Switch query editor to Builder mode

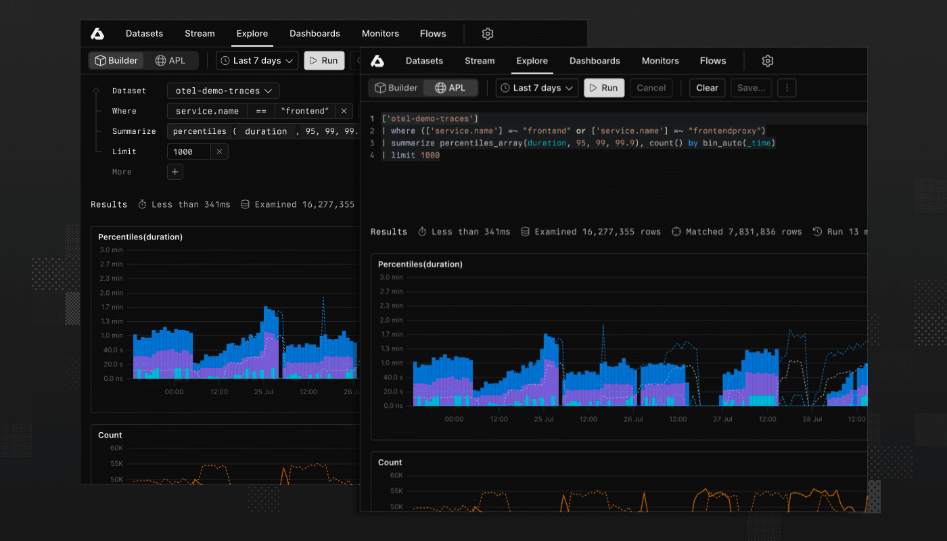click(396, 87)
